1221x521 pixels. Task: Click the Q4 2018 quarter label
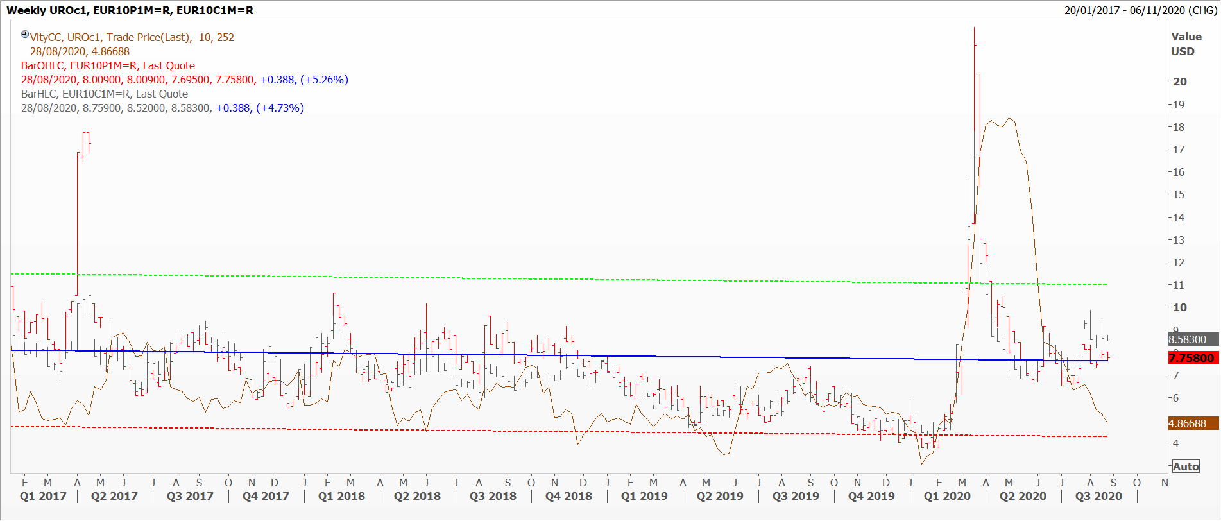tap(568, 496)
